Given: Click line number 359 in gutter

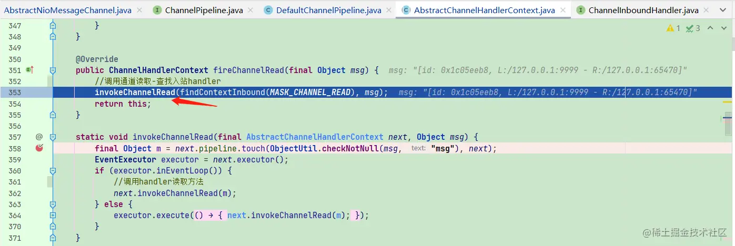Looking at the screenshot, I should point(15,159).
